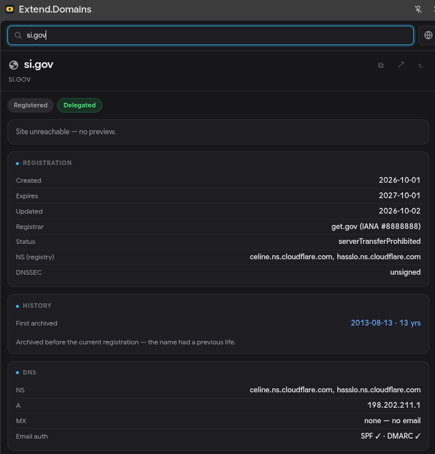
Task: Select the Created date 2026-10-01
Action: (400, 180)
